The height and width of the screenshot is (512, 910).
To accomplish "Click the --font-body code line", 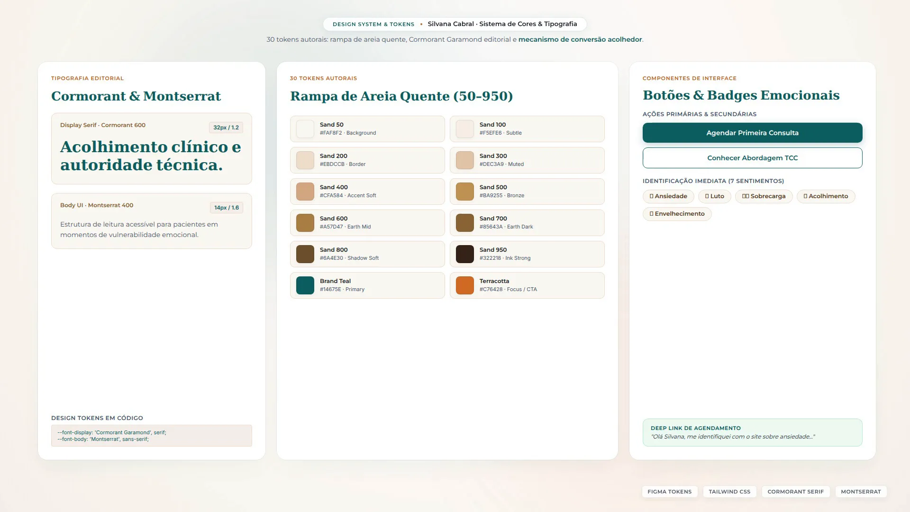I will pos(103,439).
